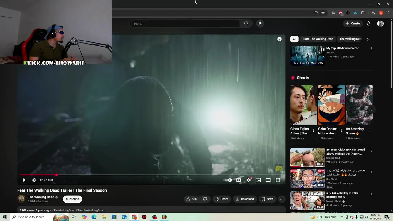Start voice search with microphone icon

click(260, 24)
